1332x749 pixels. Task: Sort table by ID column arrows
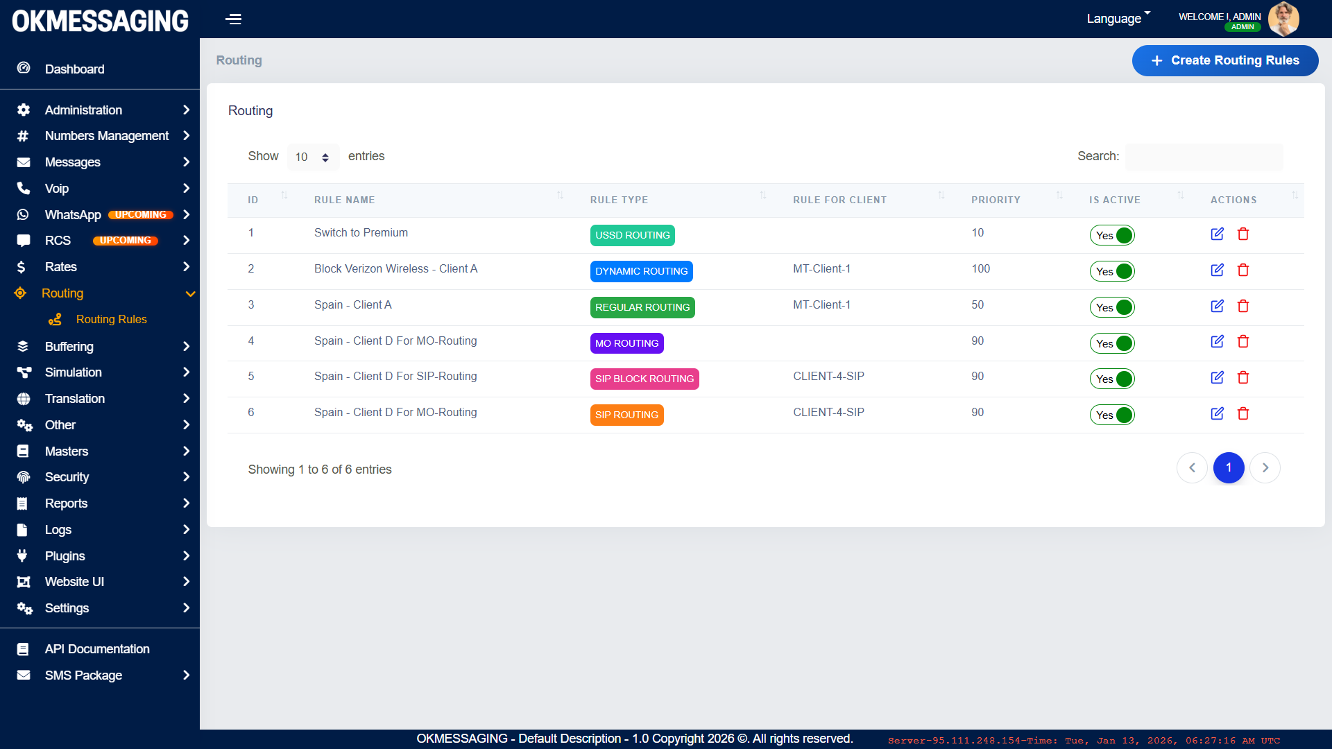(284, 197)
